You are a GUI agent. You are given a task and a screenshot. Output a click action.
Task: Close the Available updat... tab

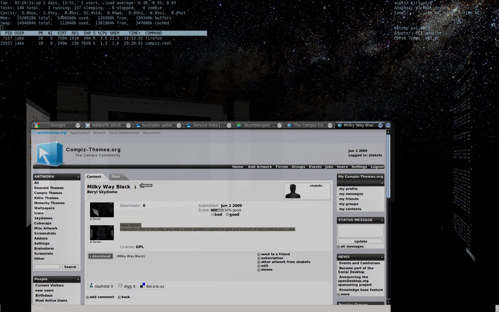coord(179,125)
